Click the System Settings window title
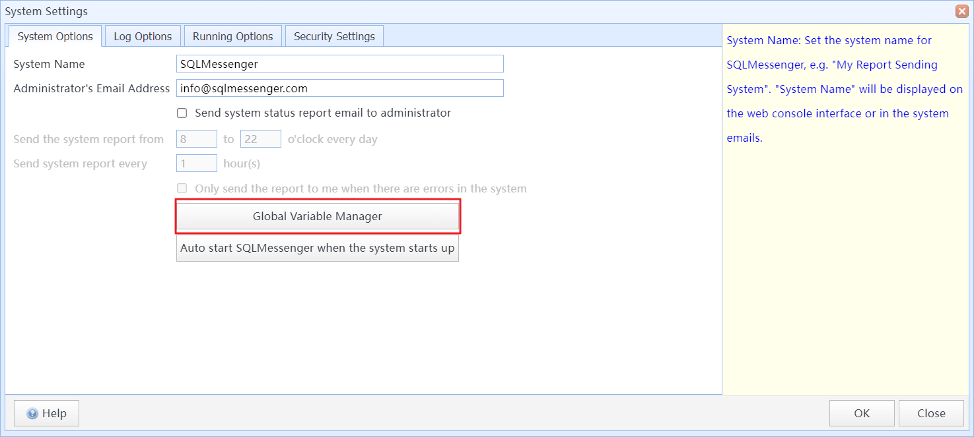This screenshot has width=974, height=437. pos(46,11)
